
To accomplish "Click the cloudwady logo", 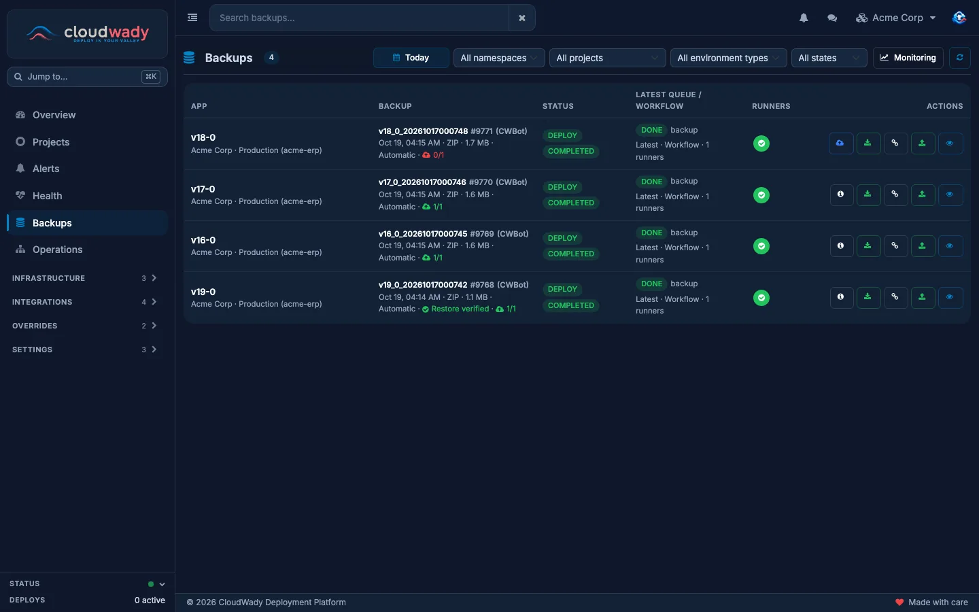I will pyautogui.click(x=87, y=33).
